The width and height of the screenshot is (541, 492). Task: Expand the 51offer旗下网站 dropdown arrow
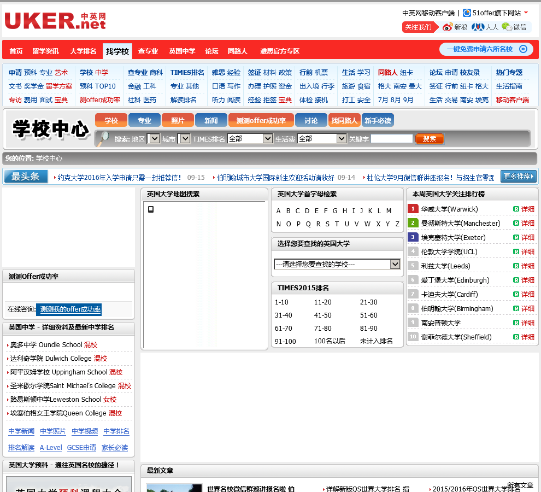[526, 13]
